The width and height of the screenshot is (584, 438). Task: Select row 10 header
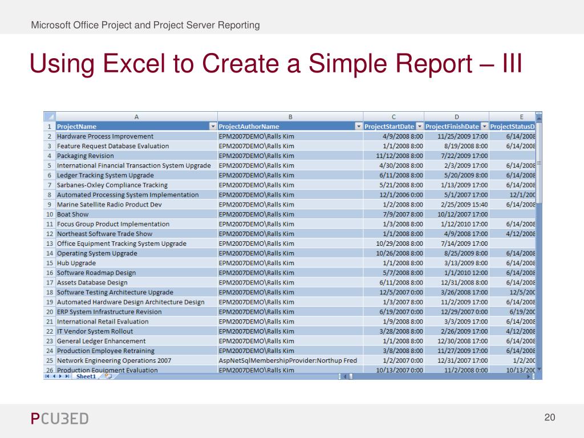tap(50, 214)
